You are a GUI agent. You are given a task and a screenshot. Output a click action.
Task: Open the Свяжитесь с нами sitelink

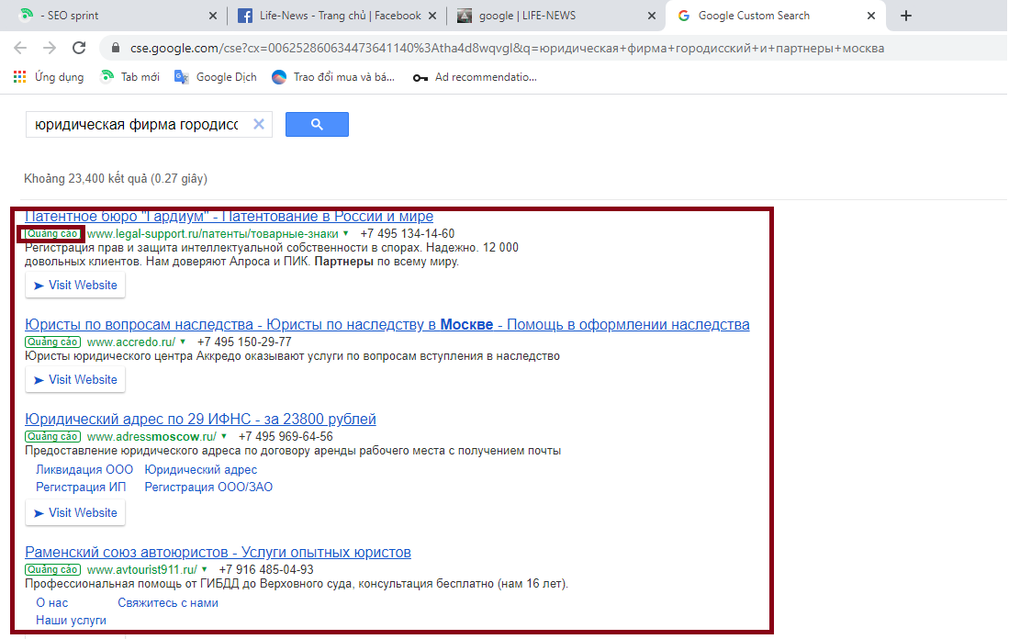coord(168,602)
